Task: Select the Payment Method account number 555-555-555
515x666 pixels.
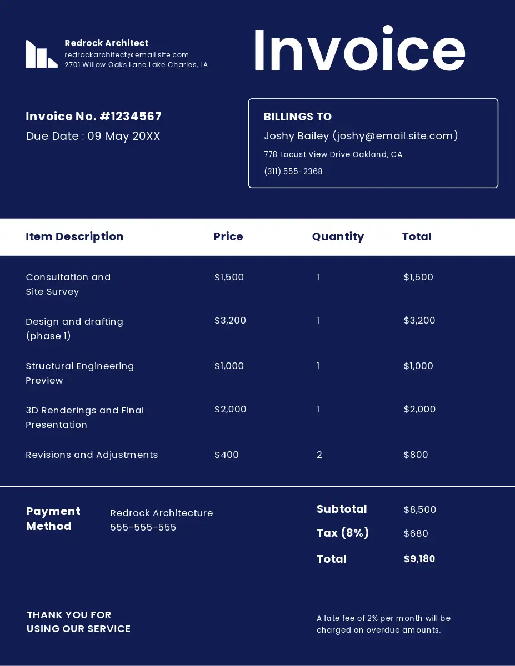Action: pos(143,527)
